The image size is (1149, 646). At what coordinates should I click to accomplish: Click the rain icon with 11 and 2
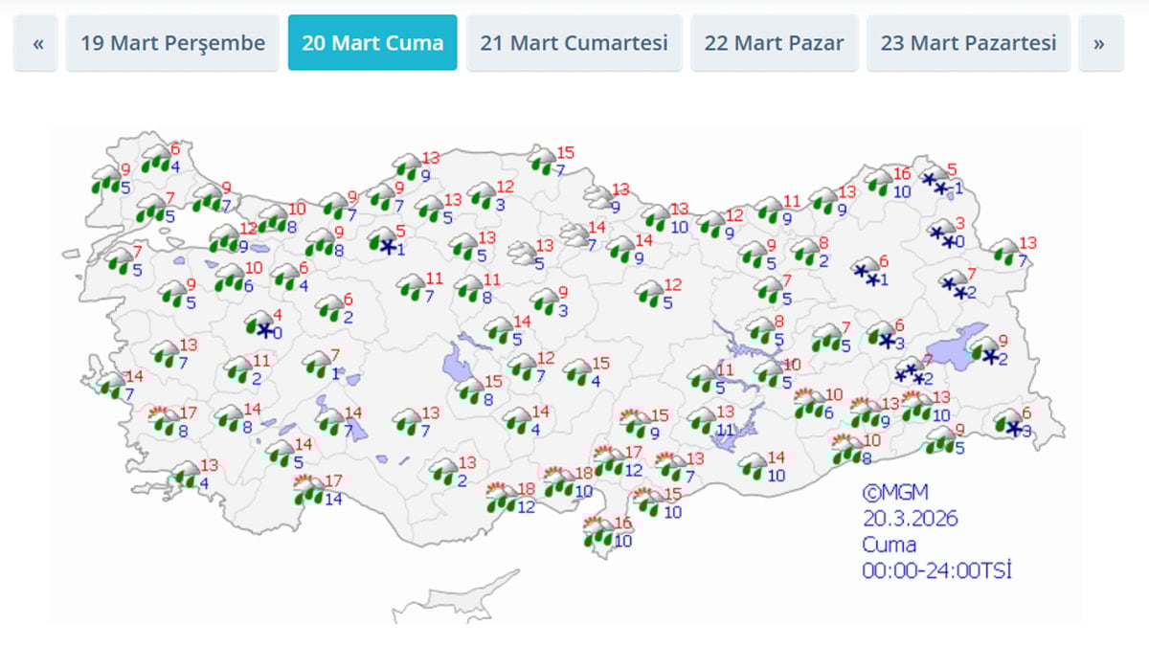pos(238,369)
